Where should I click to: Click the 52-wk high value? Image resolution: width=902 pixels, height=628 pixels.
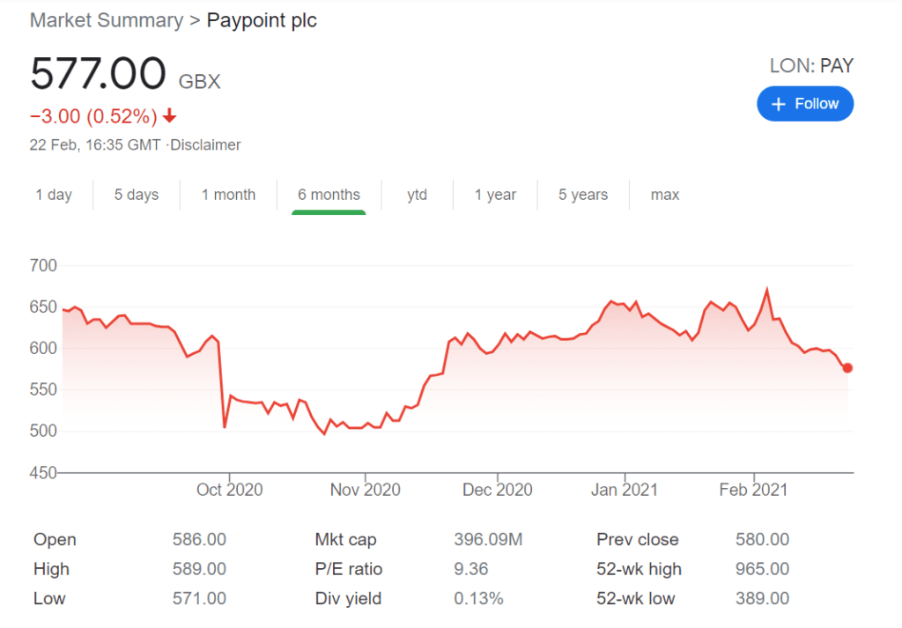click(762, 569)
